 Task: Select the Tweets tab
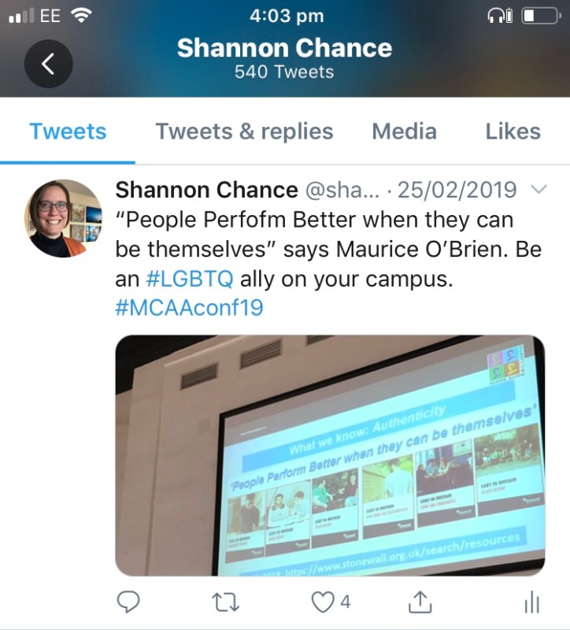68,132
